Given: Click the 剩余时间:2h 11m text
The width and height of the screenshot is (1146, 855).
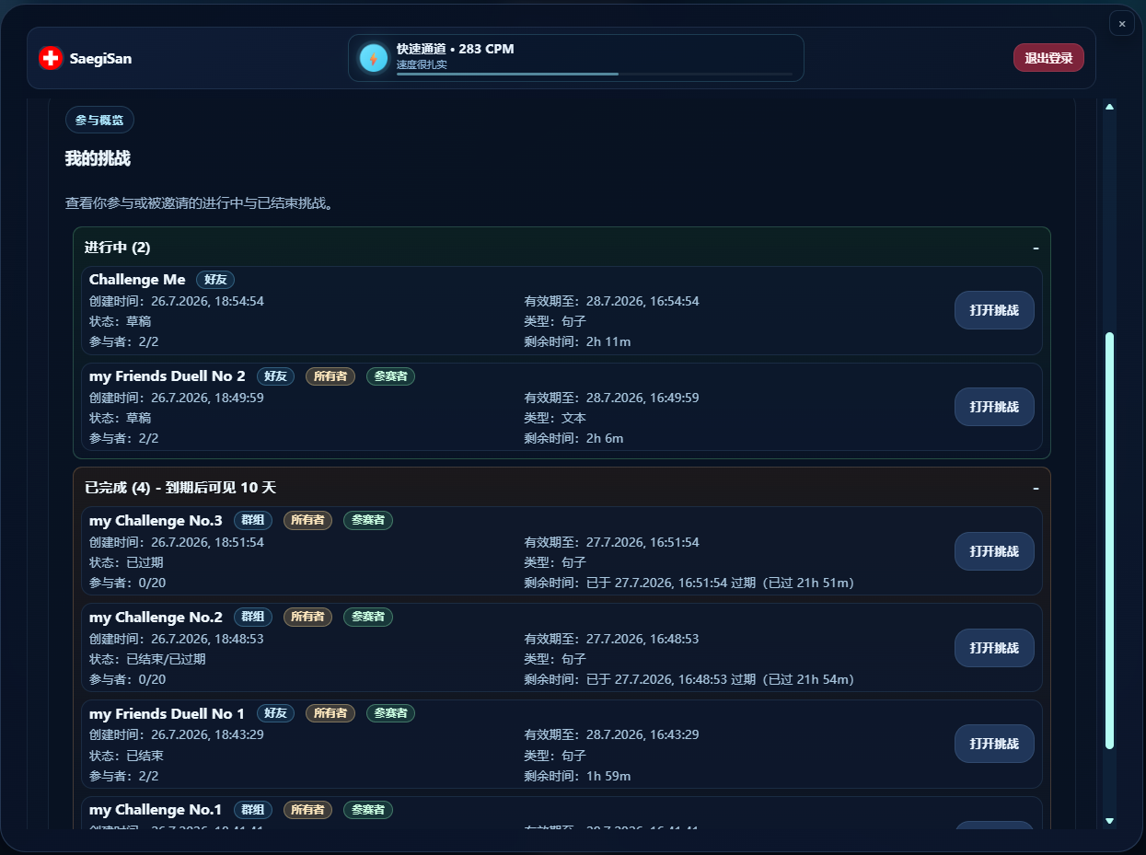Looking at the screenshot, I should [x=577, y=341].
